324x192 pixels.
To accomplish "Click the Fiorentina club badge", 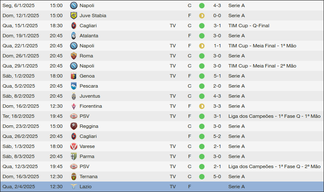I will coord(74,106).
